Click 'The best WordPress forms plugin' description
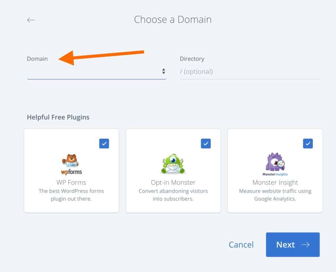This screenshot has height=272, width=336. (x=71, y=195)
